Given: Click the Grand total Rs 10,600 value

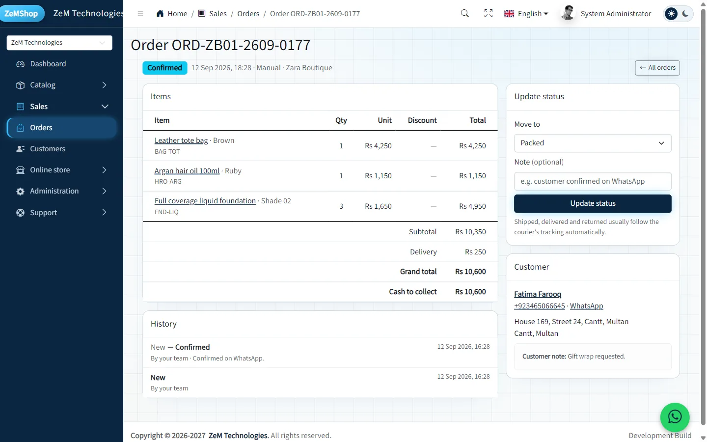Looking at the screenshot, I should click(x=470, y=272).
